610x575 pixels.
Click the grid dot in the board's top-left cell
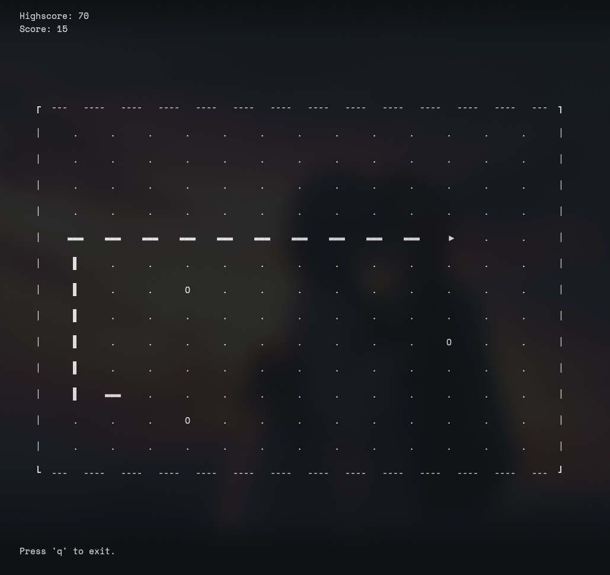pyautogui.click(x=75, y=136)
